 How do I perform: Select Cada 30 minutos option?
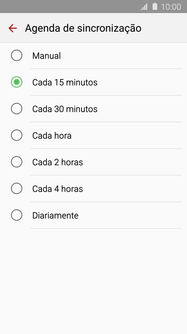coord(17,109)
